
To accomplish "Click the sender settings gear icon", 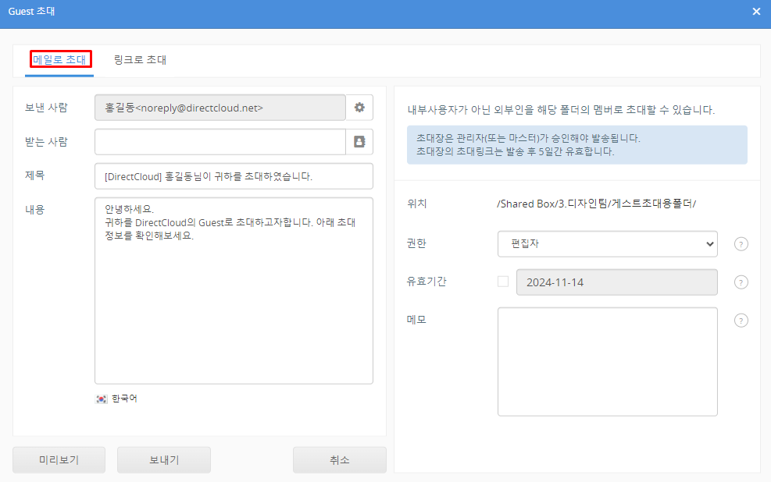I will point(359,108).
